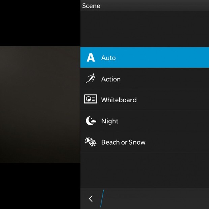Switch to Action scene mode text
The height and width of the screenshot is (209, 209).
[x=111, y=79]
